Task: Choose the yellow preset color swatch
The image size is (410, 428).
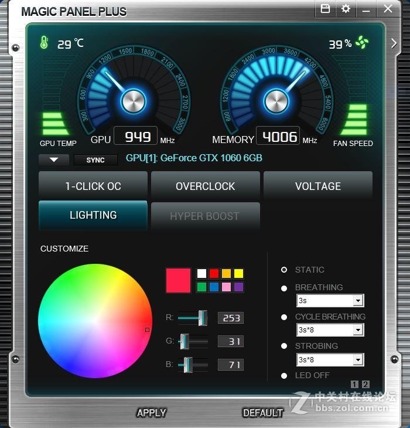Action: (x=238, y=273)
